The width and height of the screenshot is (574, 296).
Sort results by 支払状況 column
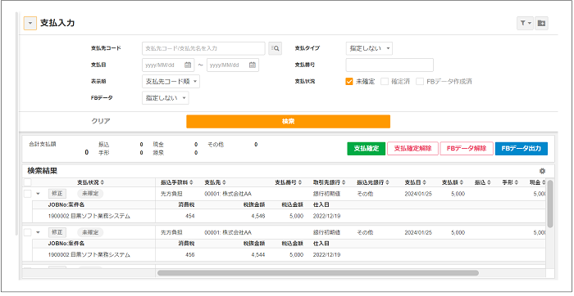click(x=90, y=182)
